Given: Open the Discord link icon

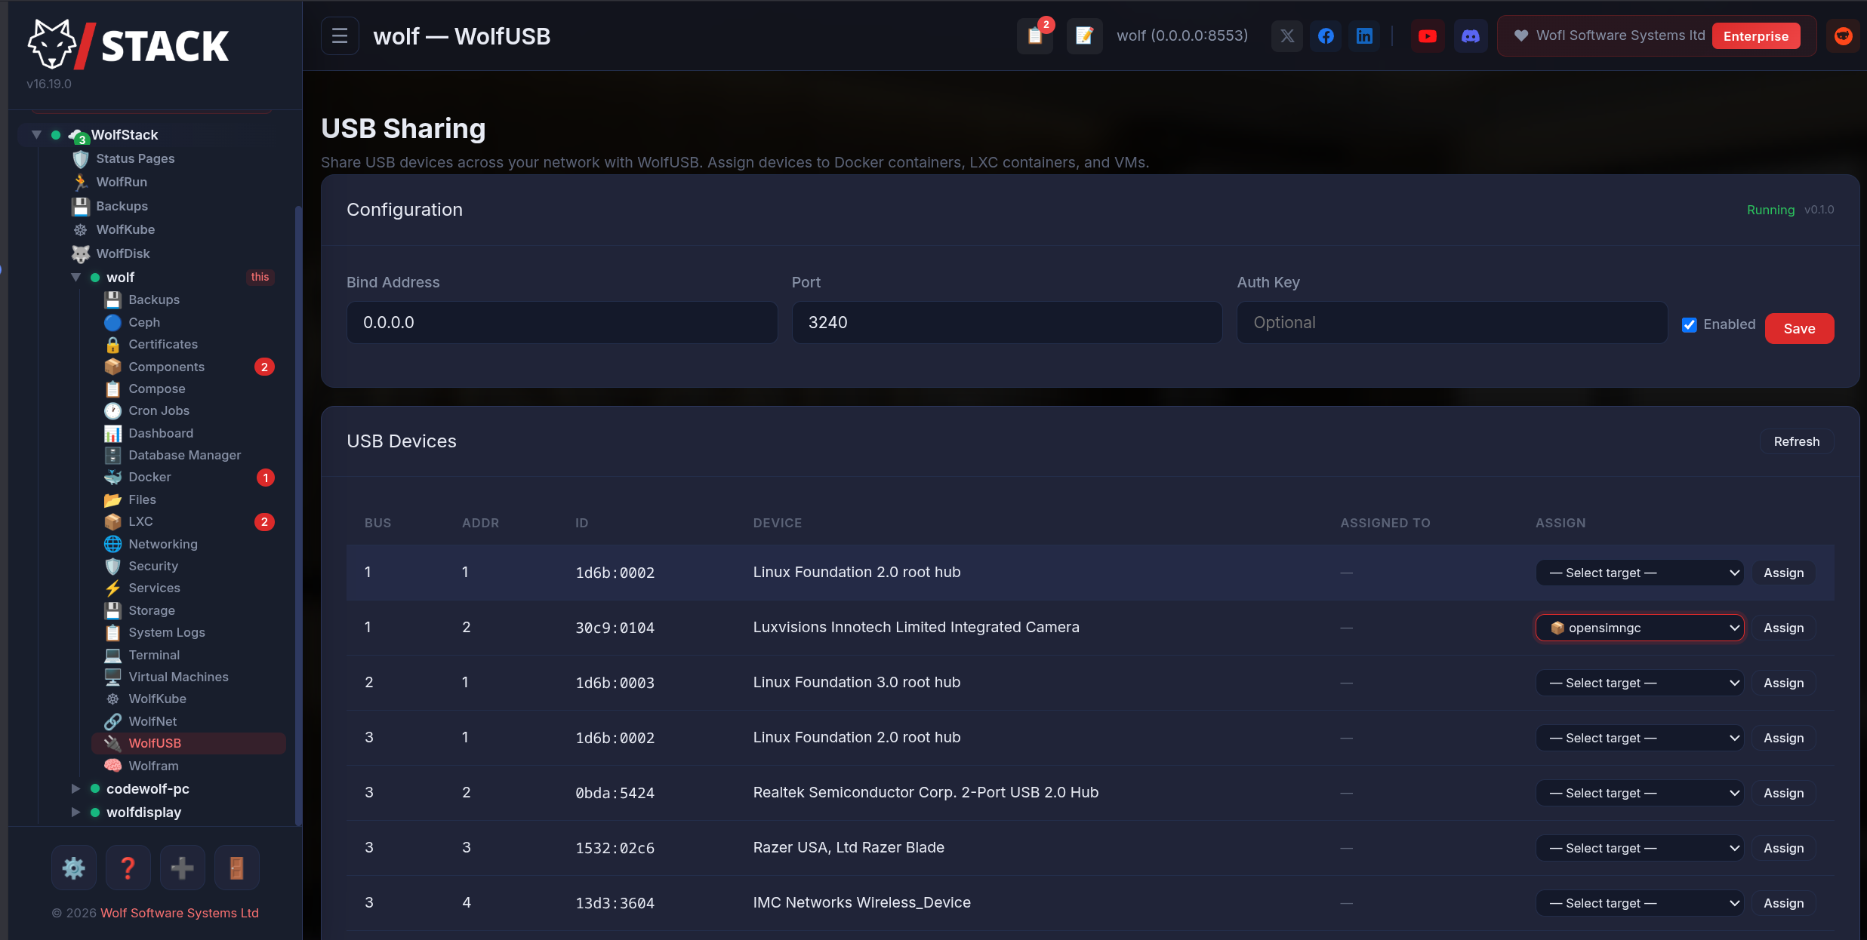Looking at the screenshot, I should (1470, 36).
